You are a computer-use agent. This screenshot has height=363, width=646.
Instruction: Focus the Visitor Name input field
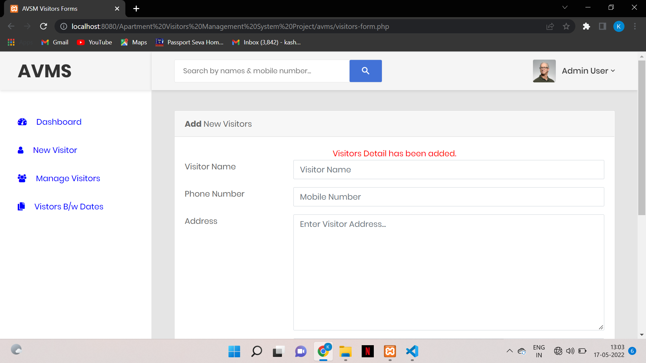pyautogui.click(x=448, y=170)
